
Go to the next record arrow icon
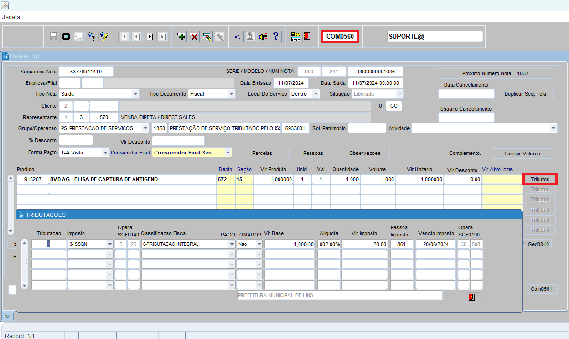point(149,37)
